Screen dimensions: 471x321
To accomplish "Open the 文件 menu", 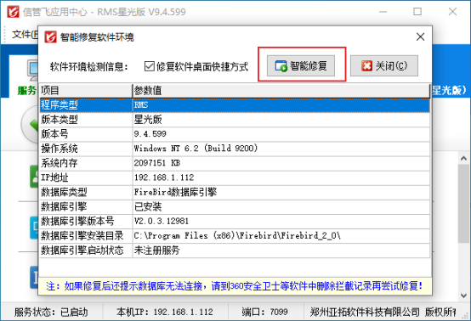I will click(25, 34).
